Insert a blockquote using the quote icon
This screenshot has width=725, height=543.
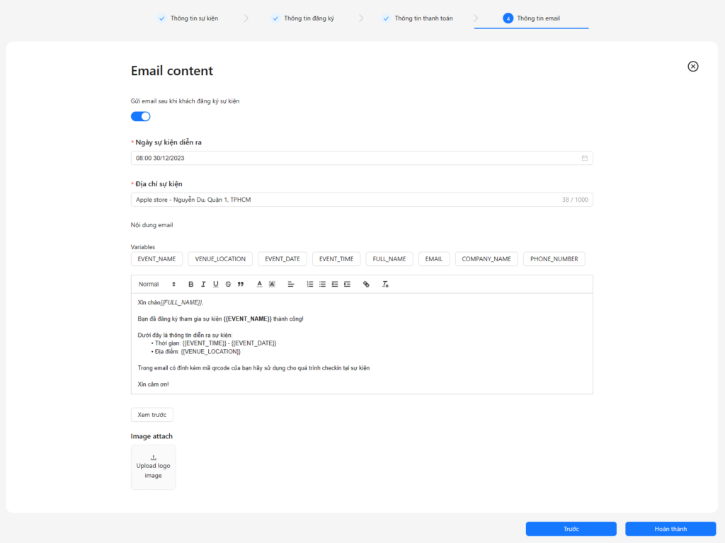pyautogui.click(x=241, y=284)
